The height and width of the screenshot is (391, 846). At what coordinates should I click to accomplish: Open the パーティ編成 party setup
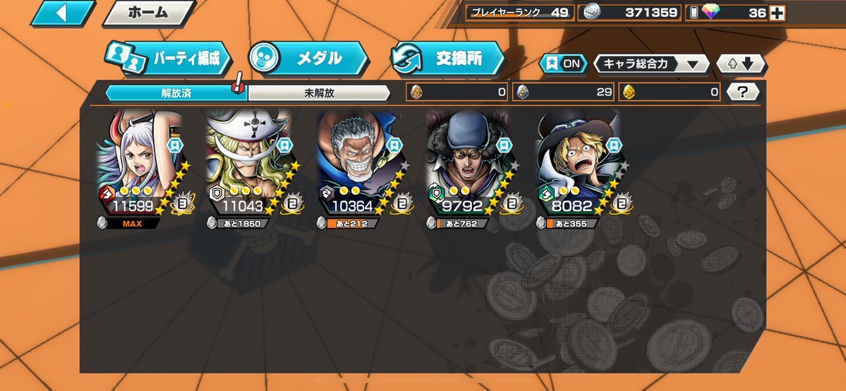coord(169,58)
